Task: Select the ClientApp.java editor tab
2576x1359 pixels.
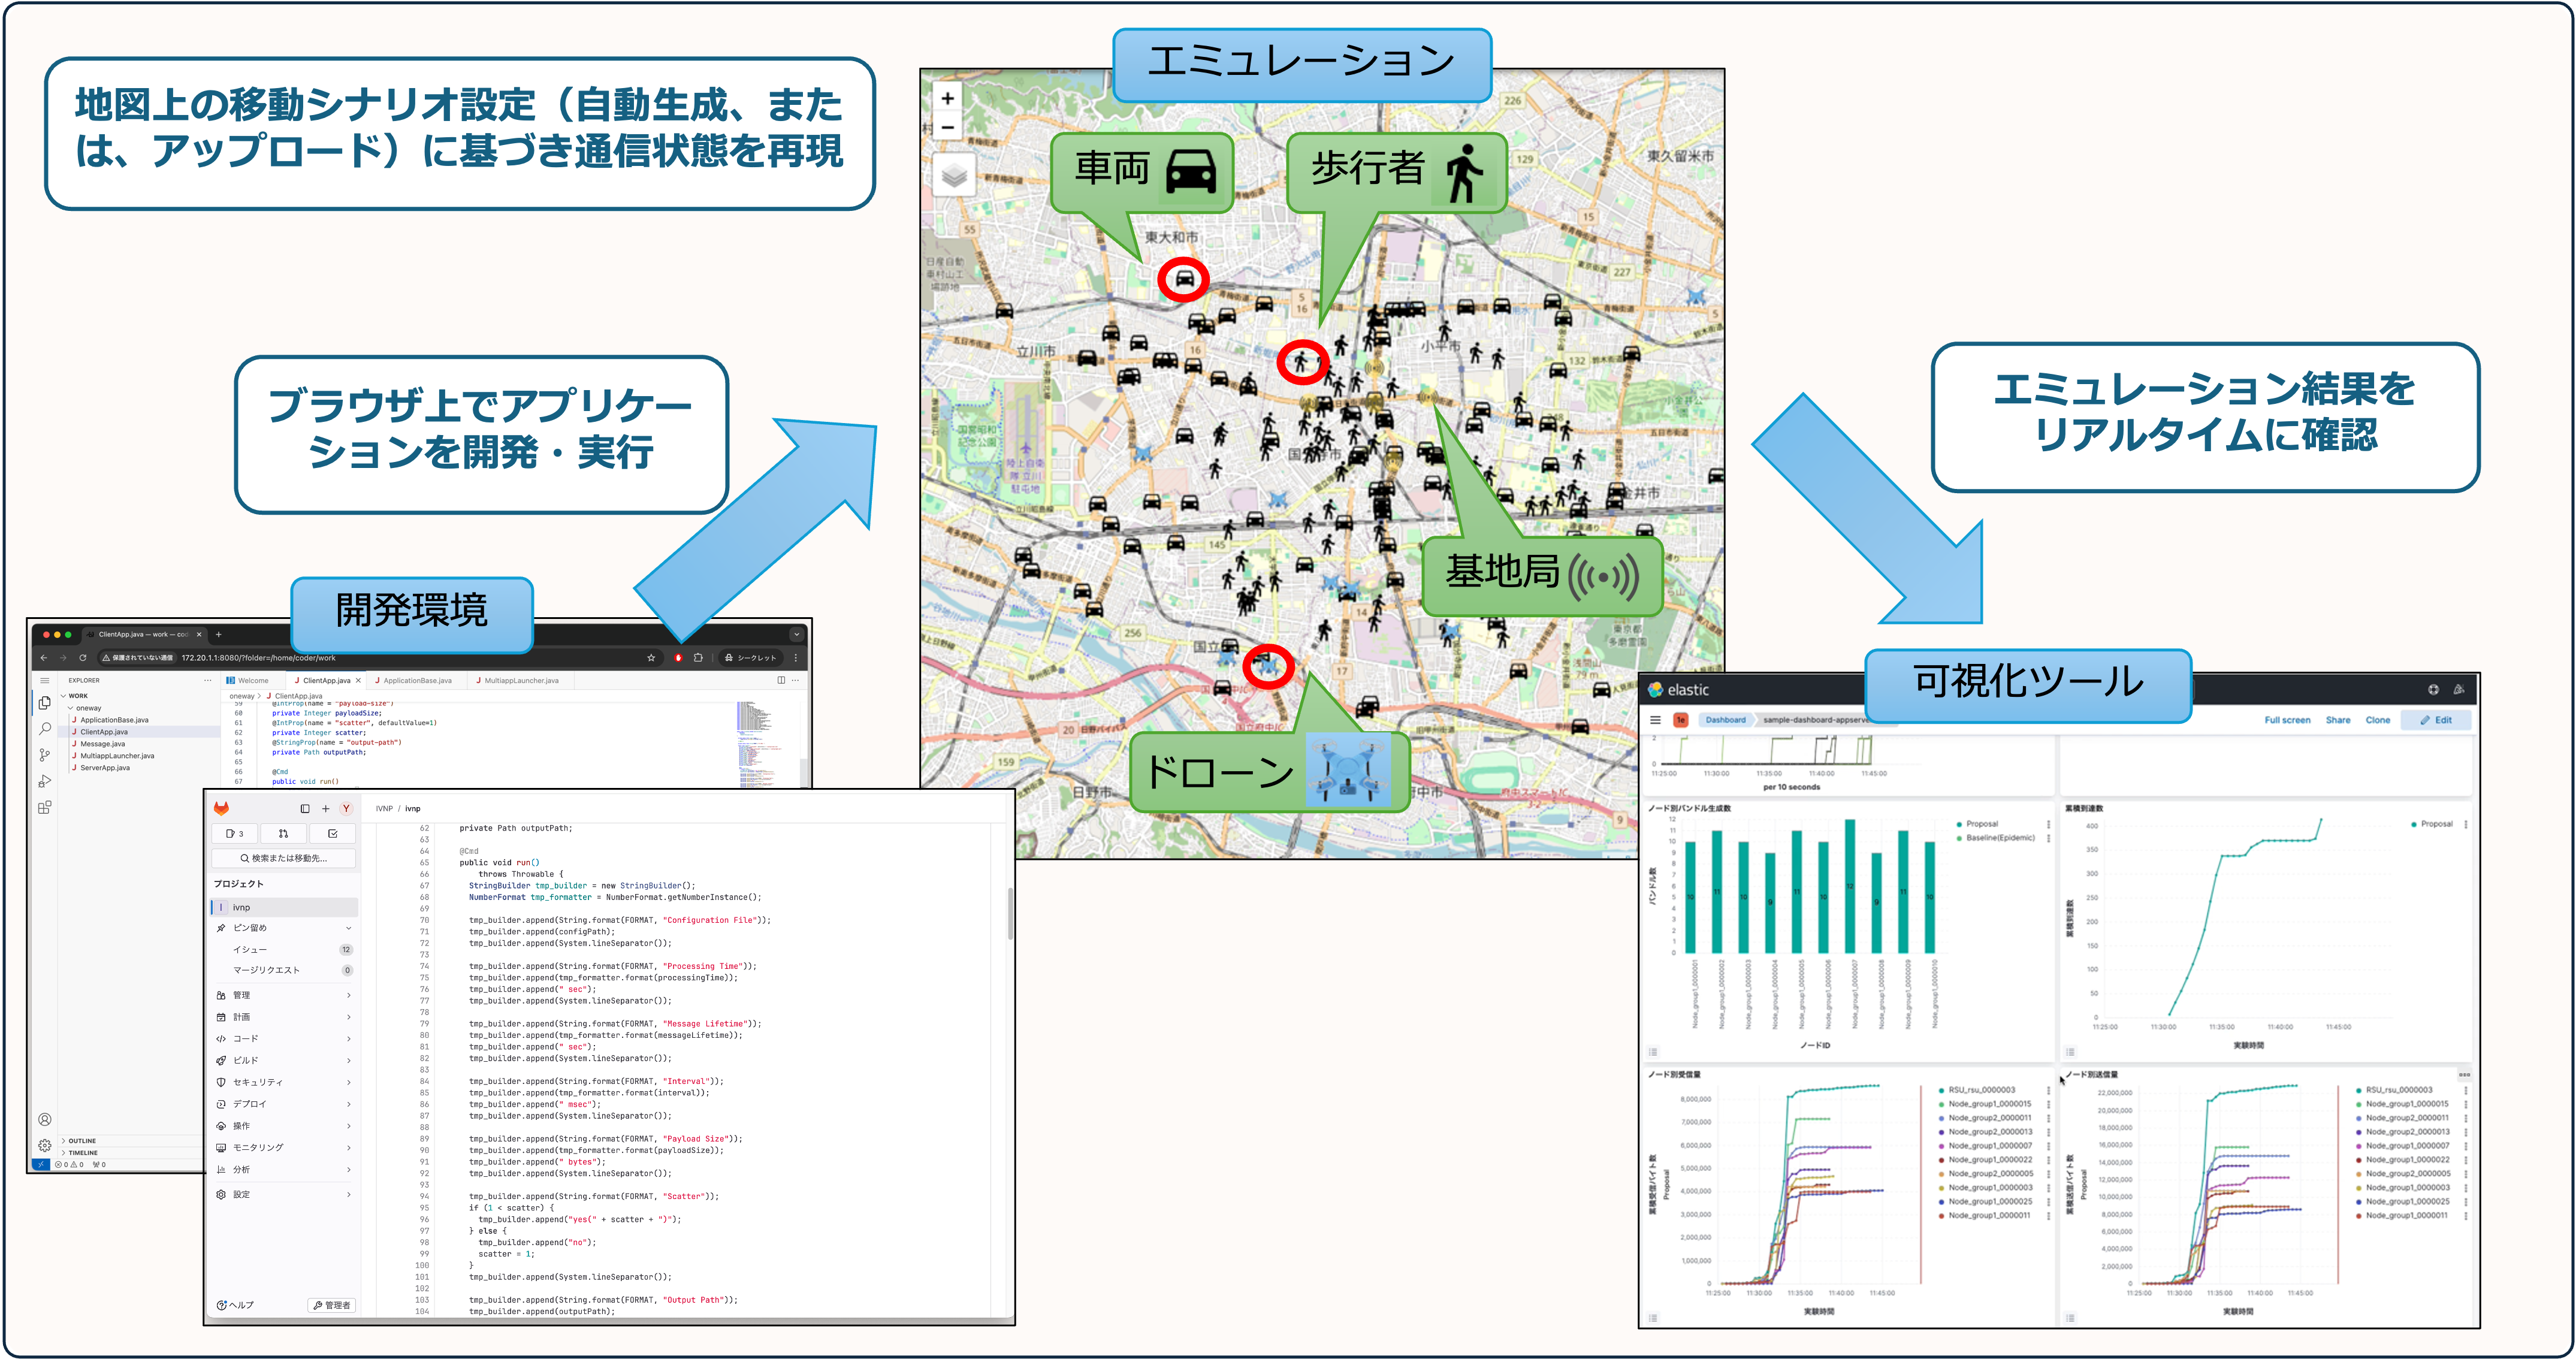Action: (327, 680)
